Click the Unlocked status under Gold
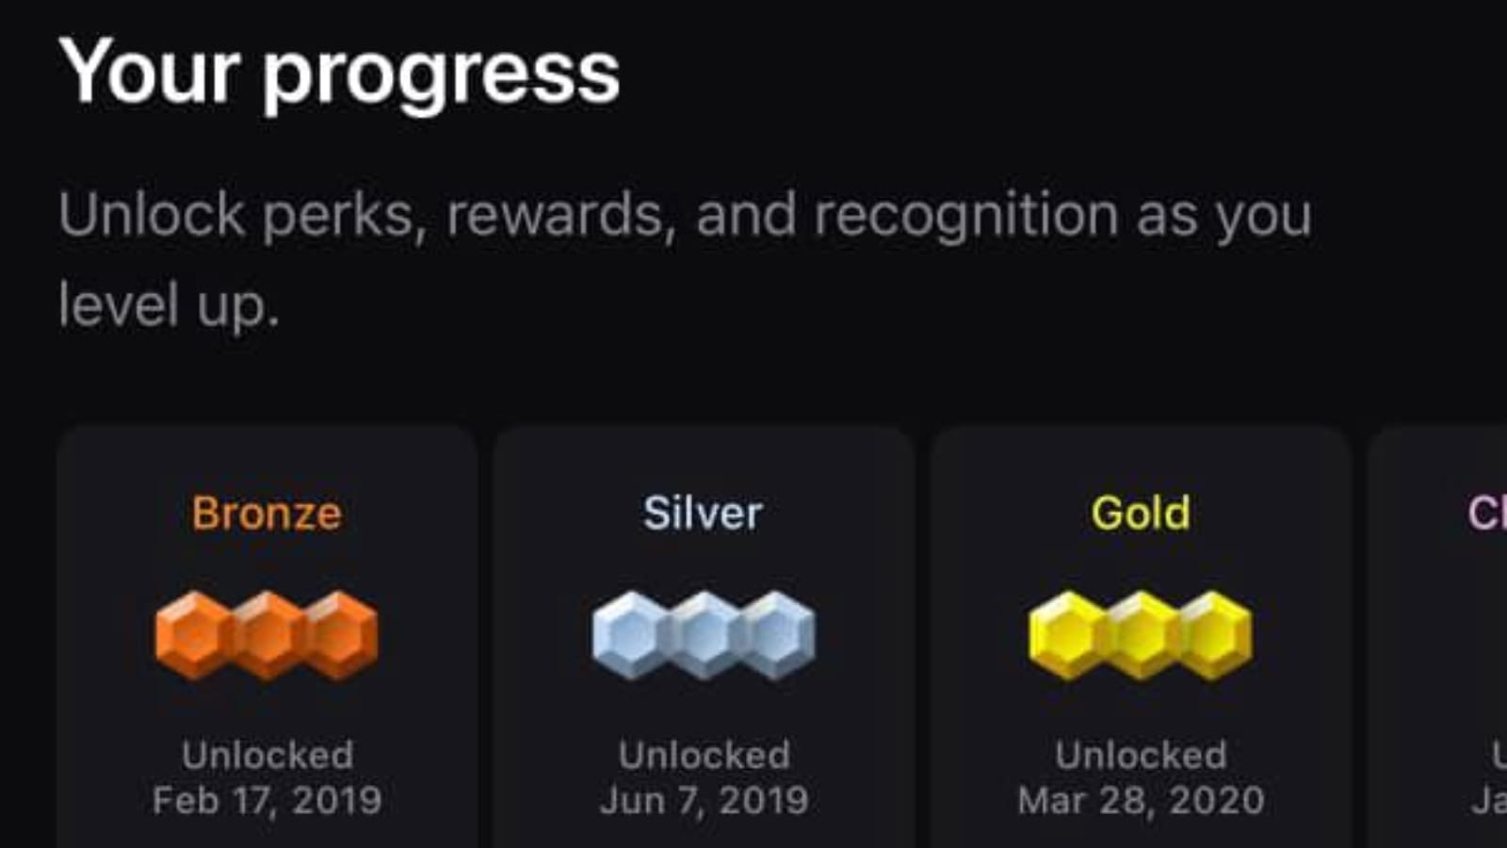This screenshot has height=848, width=1507. click(1141, 755)
